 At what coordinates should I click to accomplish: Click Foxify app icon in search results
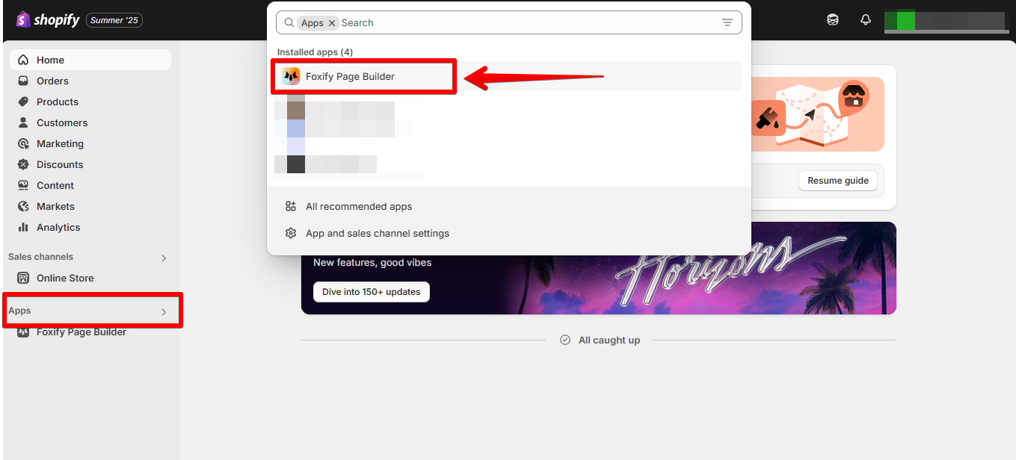pos(291,76)
